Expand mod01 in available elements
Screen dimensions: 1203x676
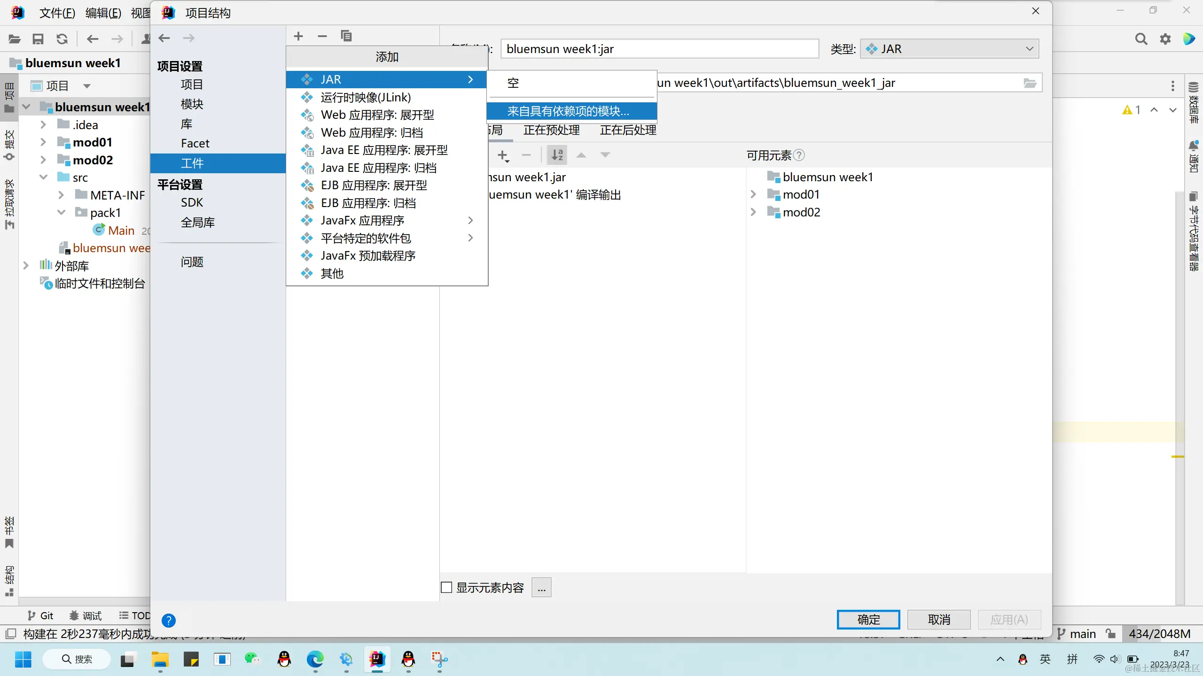[x=753, y=194]
